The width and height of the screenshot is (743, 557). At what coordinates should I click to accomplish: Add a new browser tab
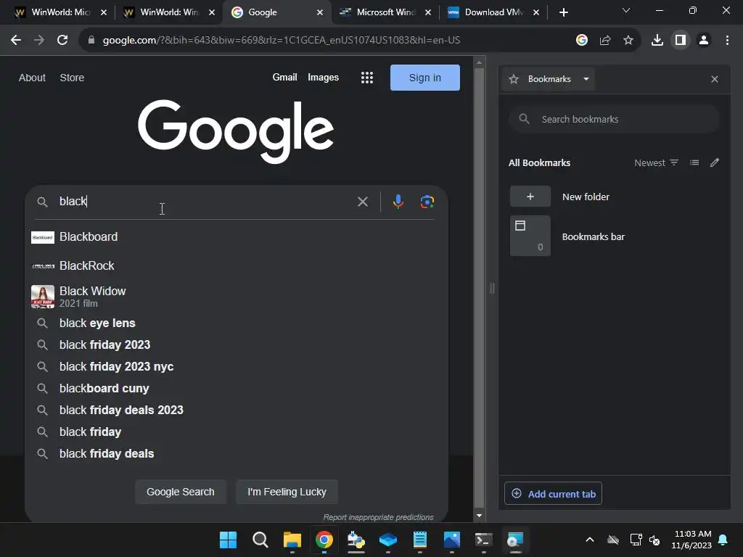coord(563,12)
